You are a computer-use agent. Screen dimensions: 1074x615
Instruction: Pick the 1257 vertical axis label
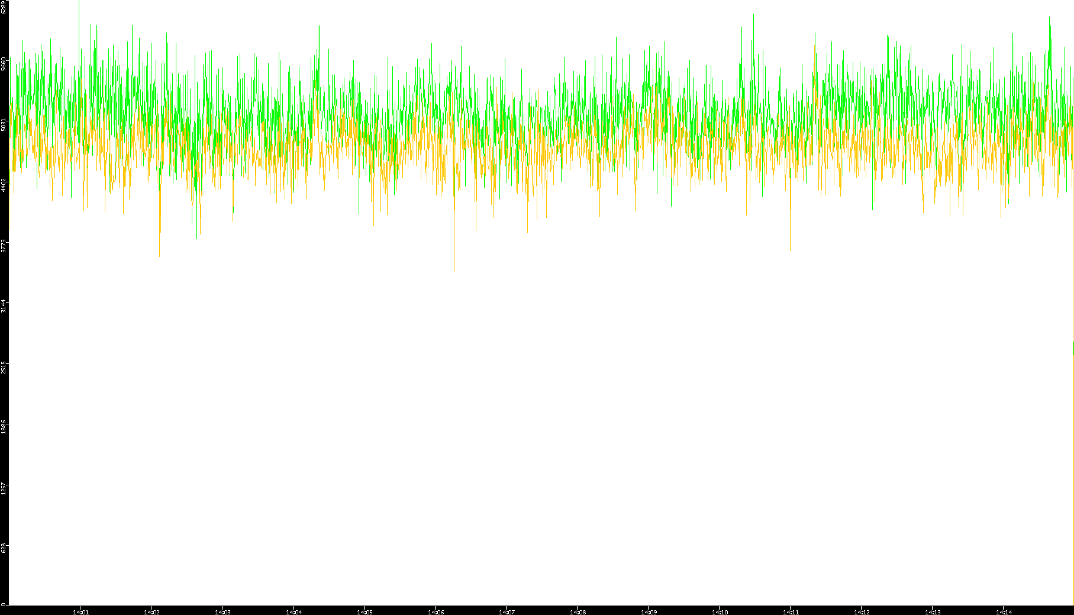pyautogui.click(x=4, y=488)
